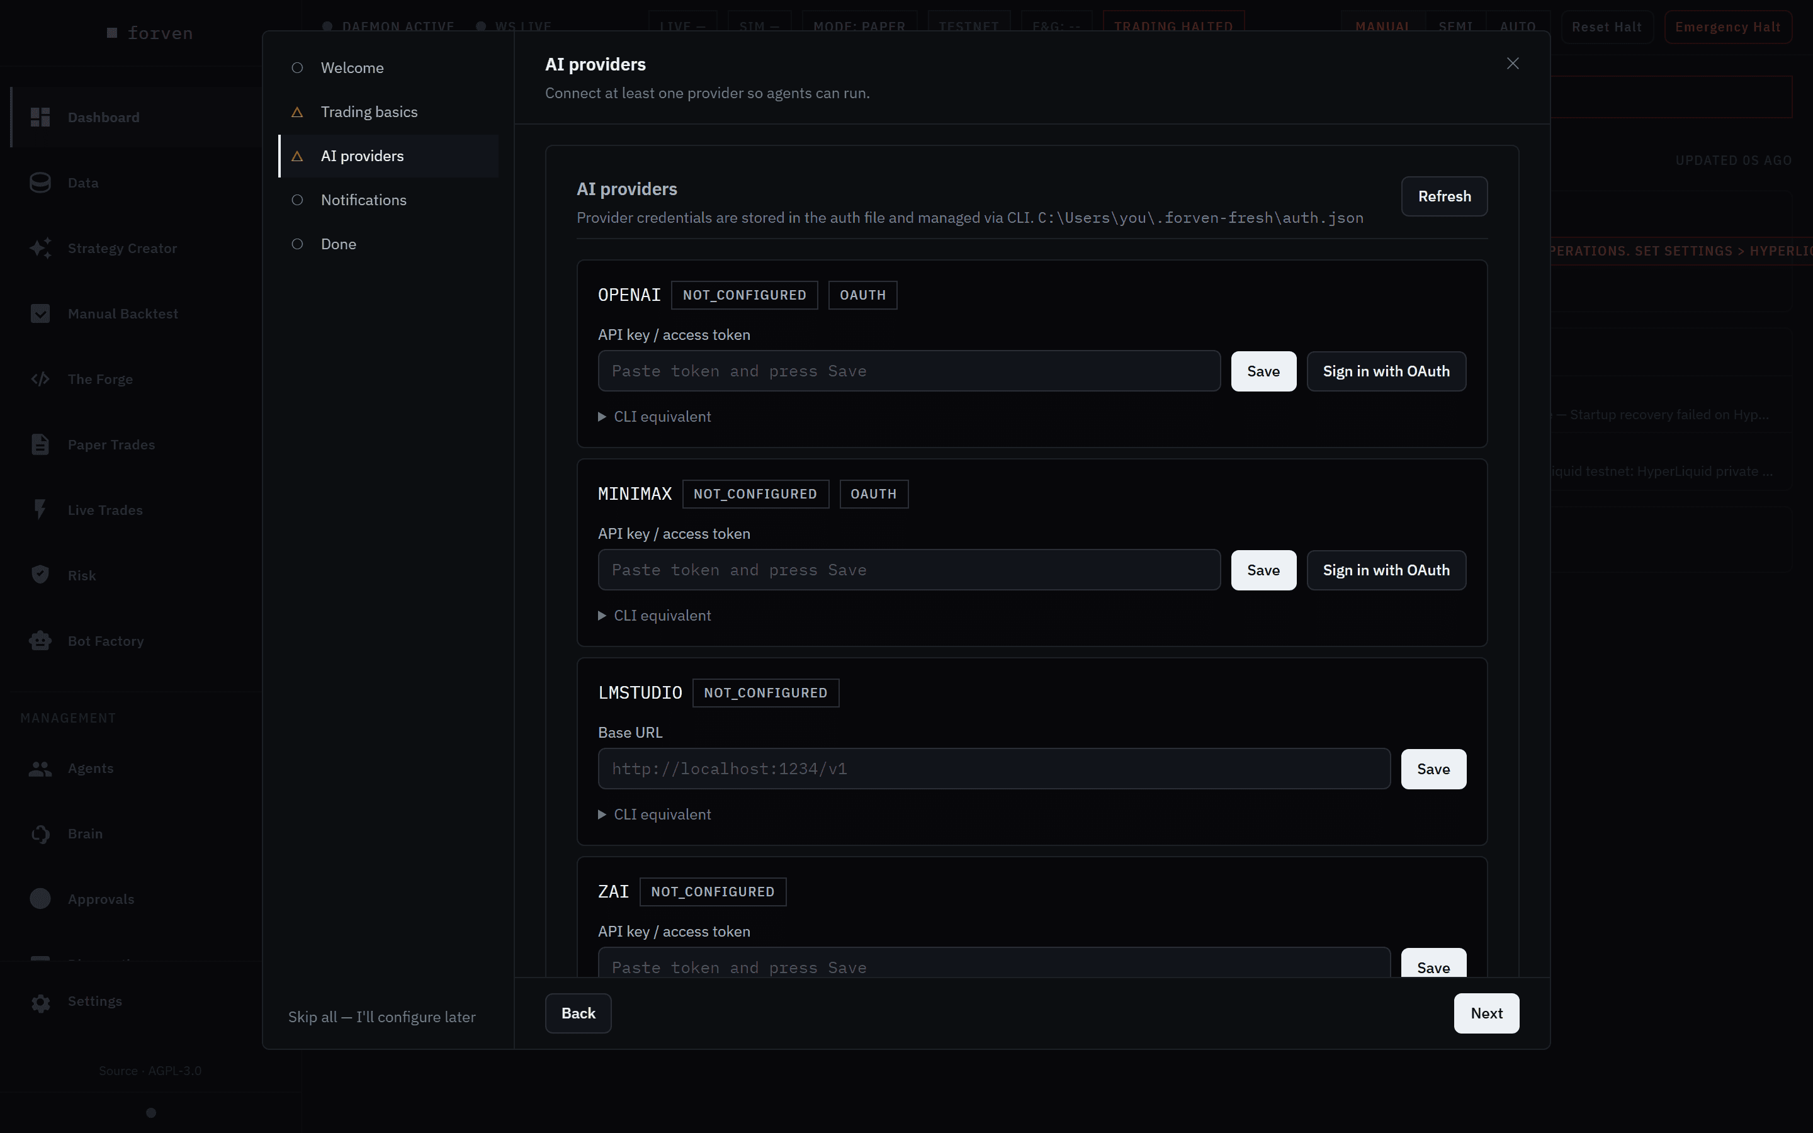Image resolution: width=1813 pixels, height=1133 pixels.
Task: Go to the Welcome step
Action: pyautogui.click(x=389, y=67)
